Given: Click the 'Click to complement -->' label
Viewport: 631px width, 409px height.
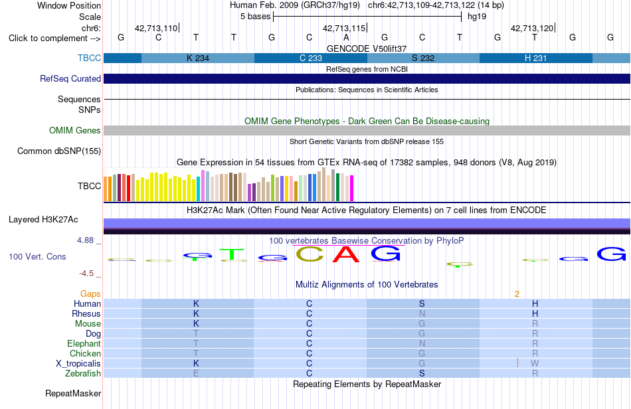Looking at the screenshot, I should (x=54, y=39).
